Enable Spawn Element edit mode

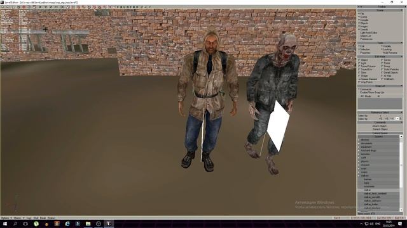click(x=368, y=79)
